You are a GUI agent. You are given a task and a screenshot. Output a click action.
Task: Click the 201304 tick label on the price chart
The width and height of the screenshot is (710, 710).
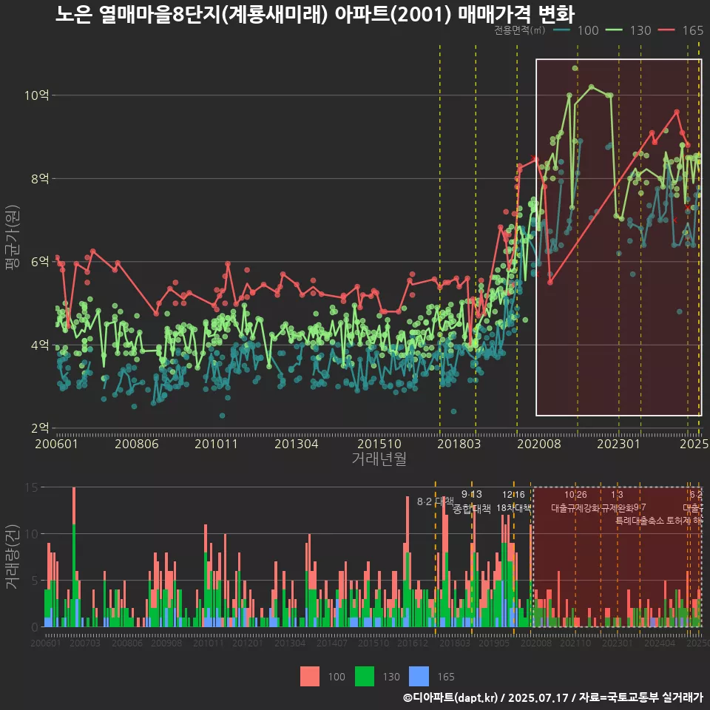click(296, 444)
